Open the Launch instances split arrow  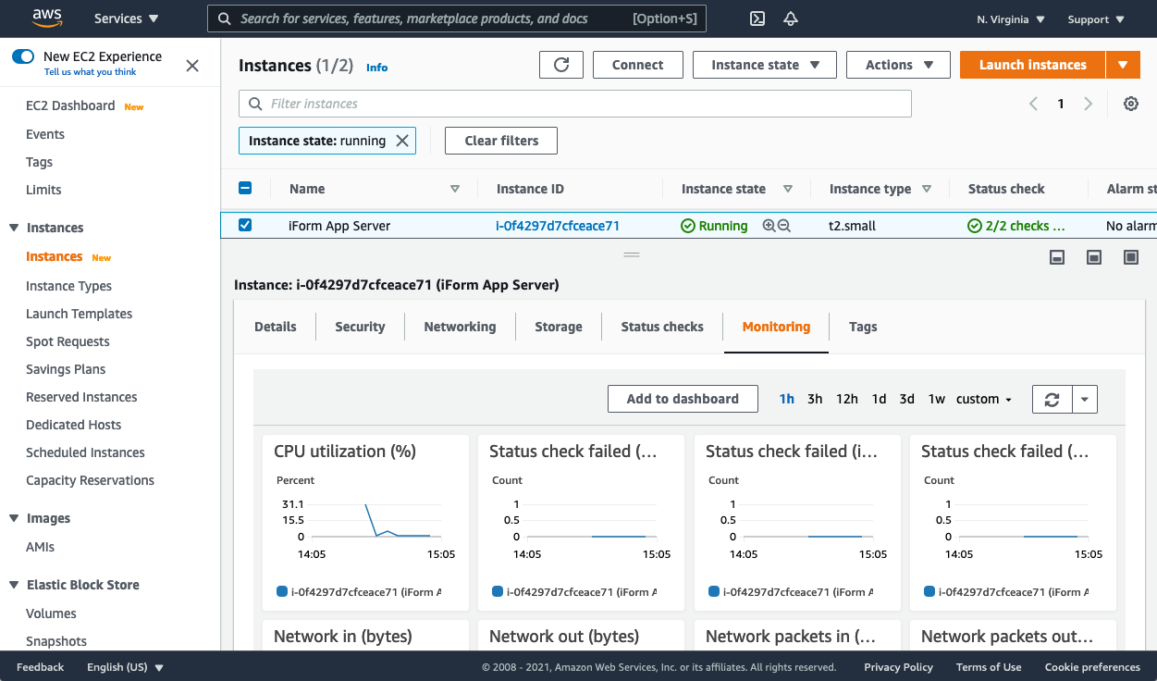coord(1122,65)
